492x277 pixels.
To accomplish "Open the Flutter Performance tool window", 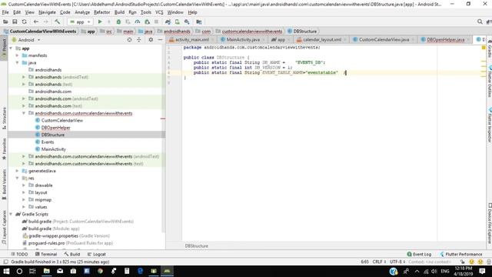I will pos(461,254).
